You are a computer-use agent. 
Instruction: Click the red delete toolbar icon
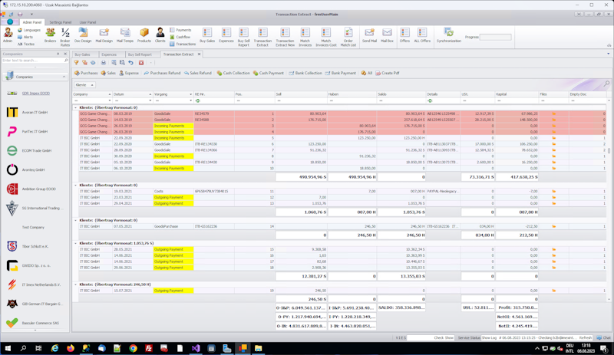[x=141, y=63]
